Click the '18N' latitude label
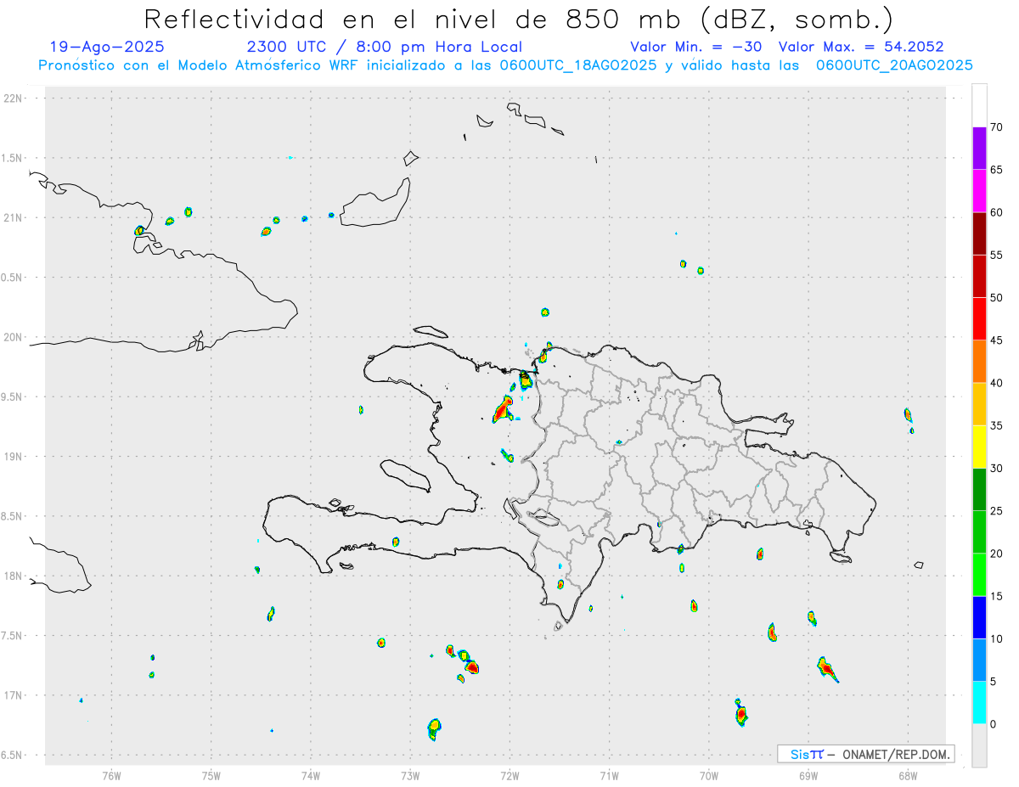Viewport: 1019px width, 787px height. [14, 576]
